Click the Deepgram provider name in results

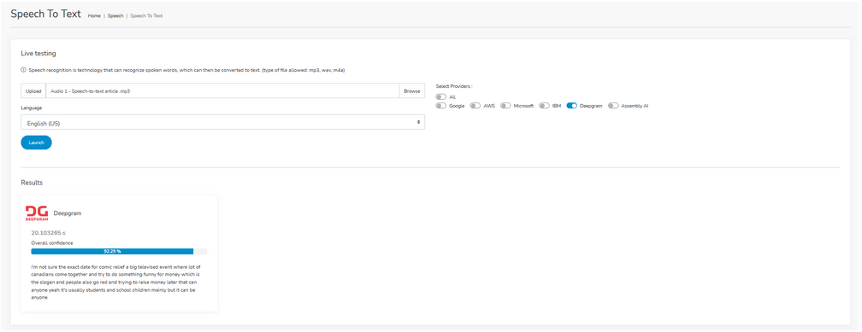pyautogui.click(x=67, y=213)
